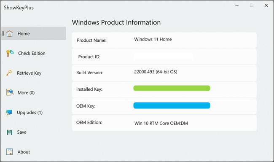Screen dimensions: 274x162
Task: Minimize the ShowKeyPlus window
Action: click(x=237, y=5)
